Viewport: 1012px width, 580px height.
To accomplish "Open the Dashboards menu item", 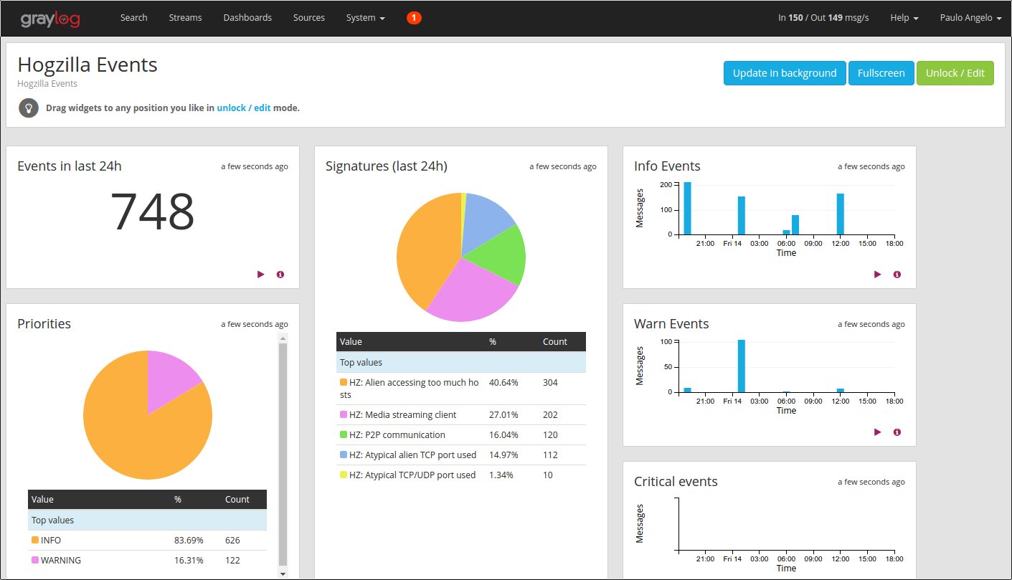I will pyautogui.click(x=247, y=17).
